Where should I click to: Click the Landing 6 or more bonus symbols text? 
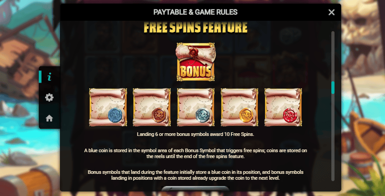196,134
